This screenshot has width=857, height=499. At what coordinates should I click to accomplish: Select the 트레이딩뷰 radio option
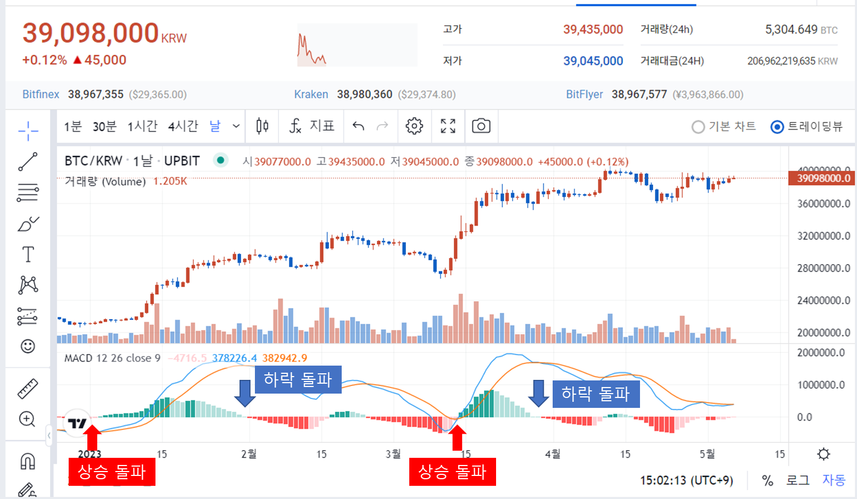(x=806, y=127)
